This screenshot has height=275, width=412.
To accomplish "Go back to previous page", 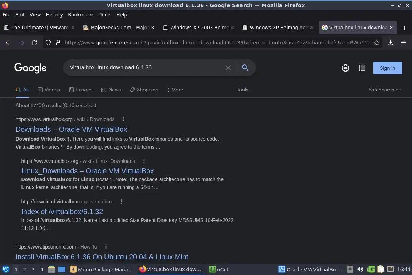I will (x=9, y=43).
